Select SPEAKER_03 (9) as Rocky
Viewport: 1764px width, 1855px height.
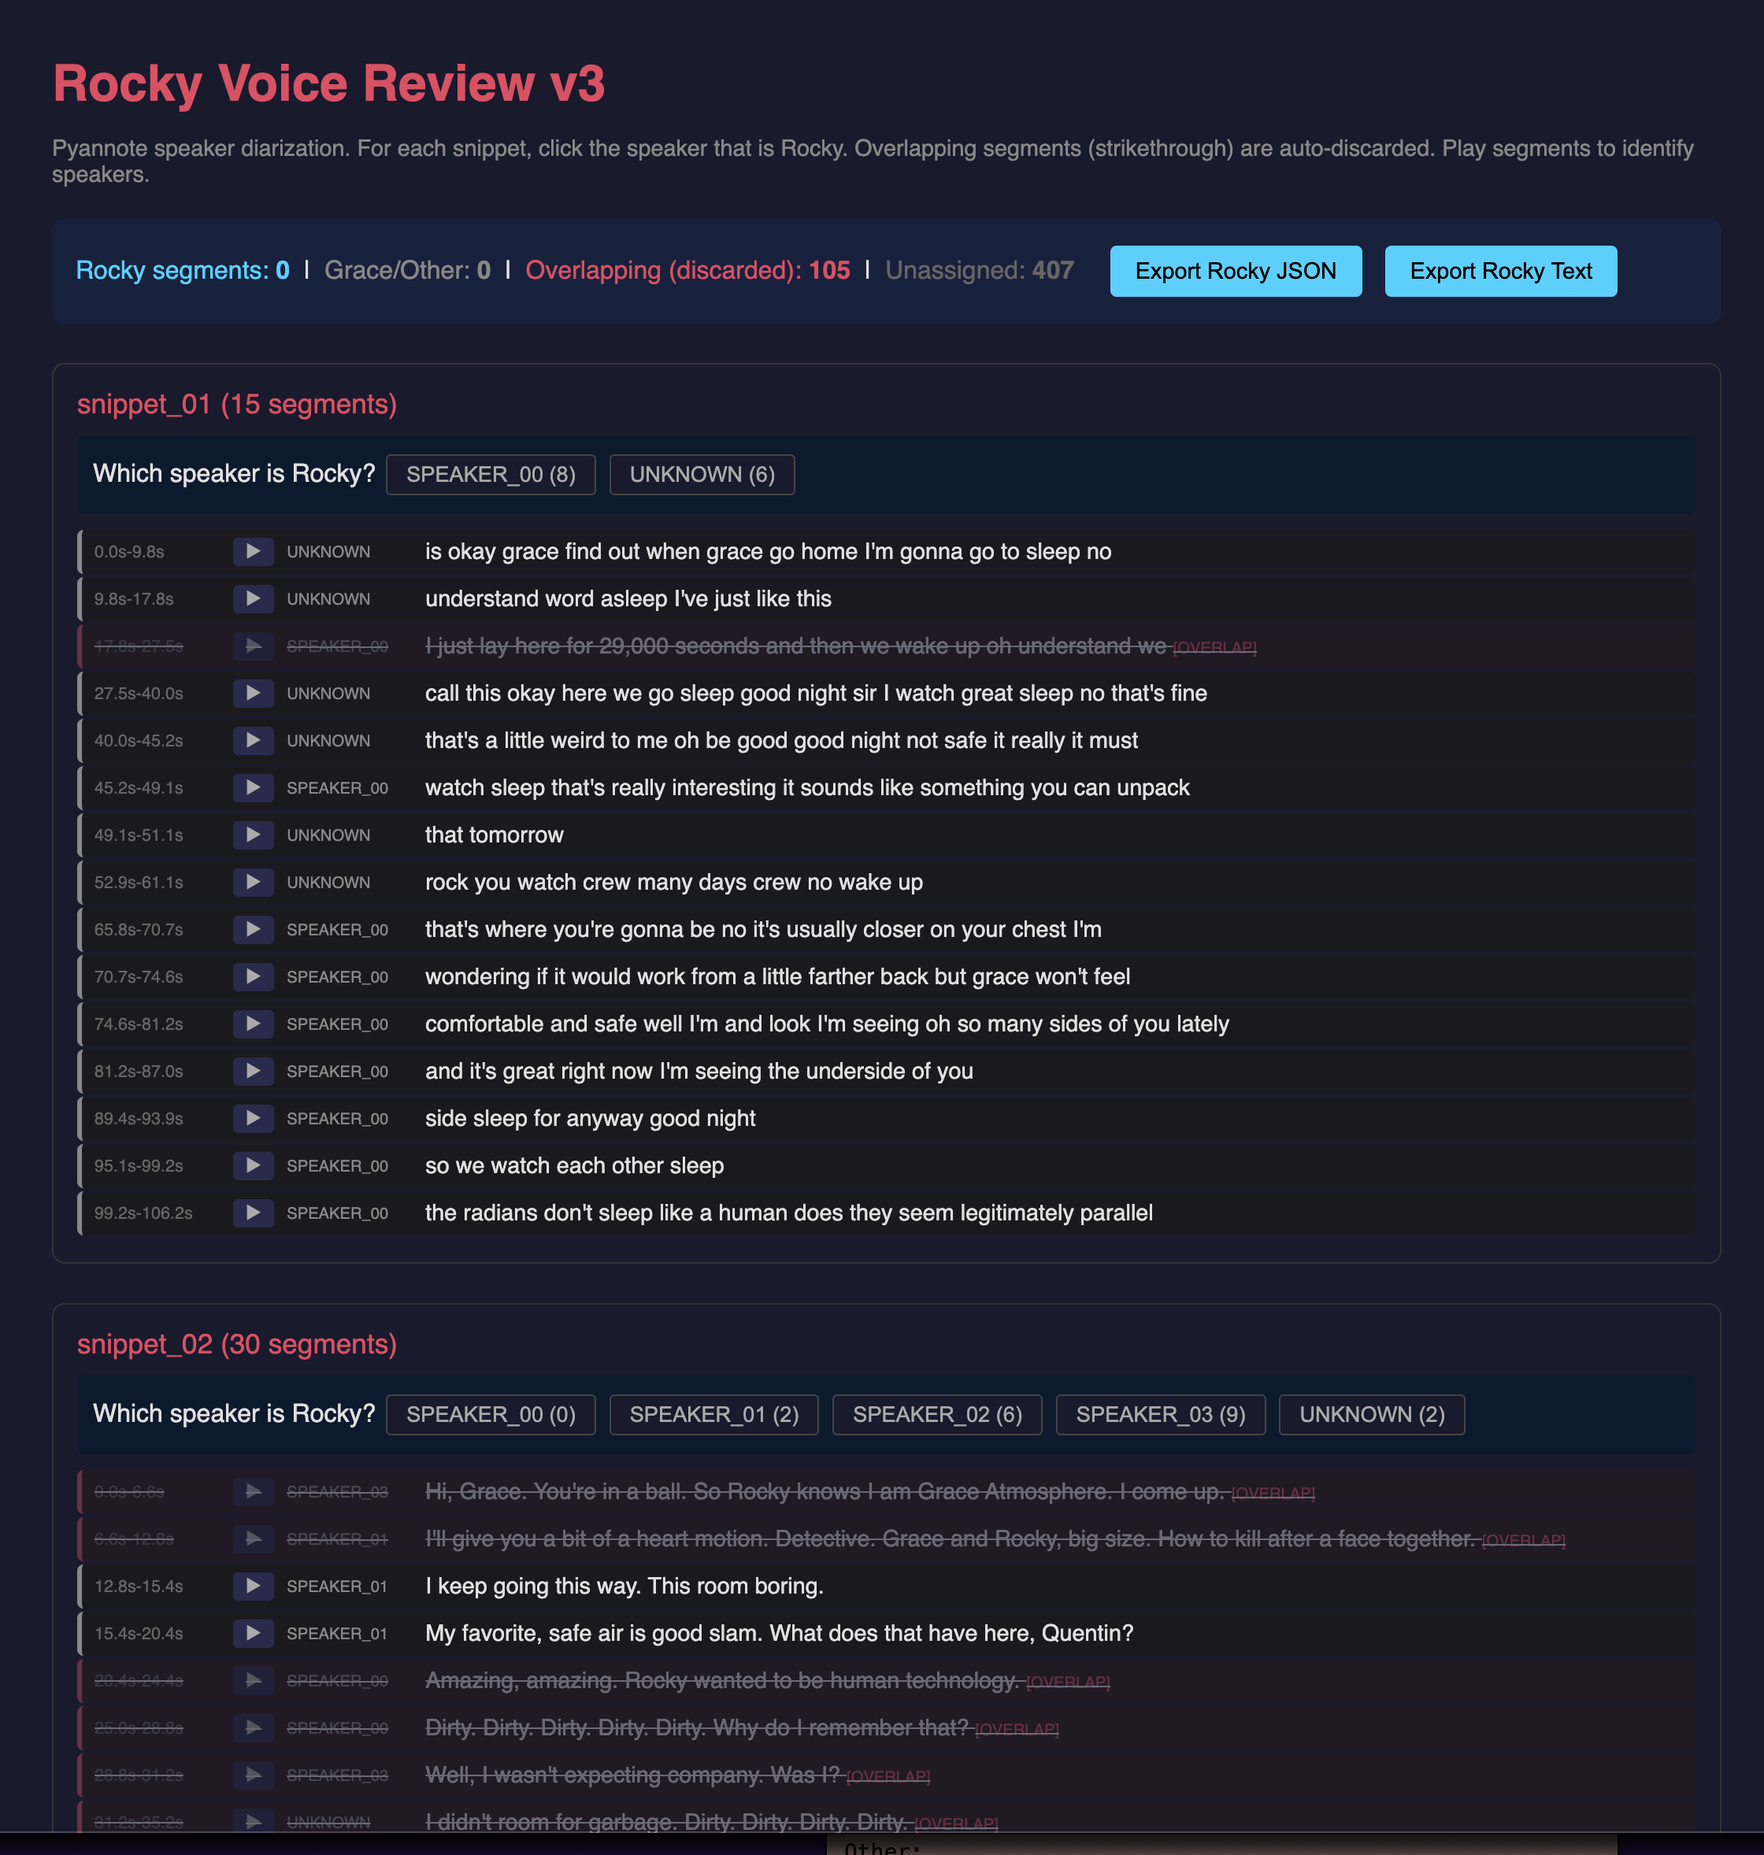1160,1415
